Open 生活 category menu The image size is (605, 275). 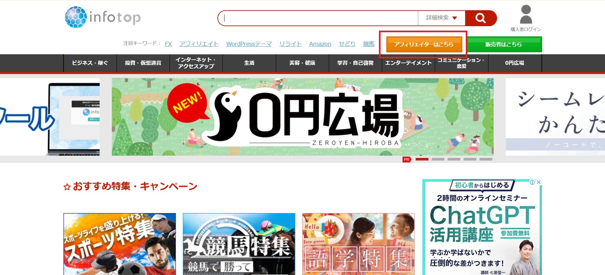[x=249, y=63]
